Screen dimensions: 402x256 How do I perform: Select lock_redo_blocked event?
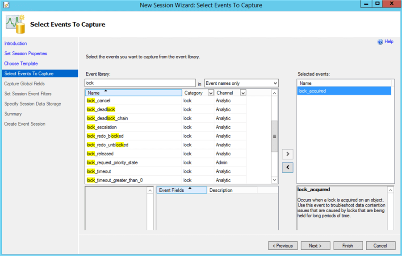(x=166, y=136)
